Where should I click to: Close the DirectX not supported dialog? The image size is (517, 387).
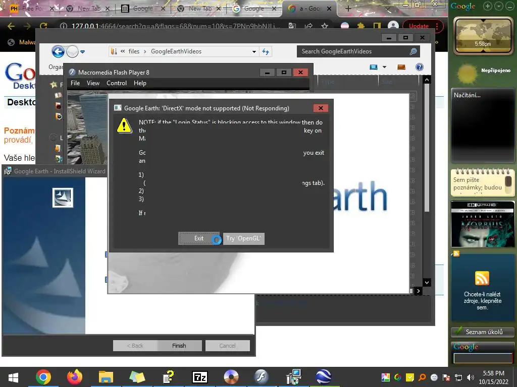pyautogui.click(x=321, y=108)
